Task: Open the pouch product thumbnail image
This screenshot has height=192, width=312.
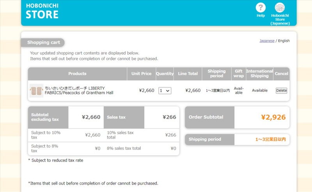Action: point(36,91)
